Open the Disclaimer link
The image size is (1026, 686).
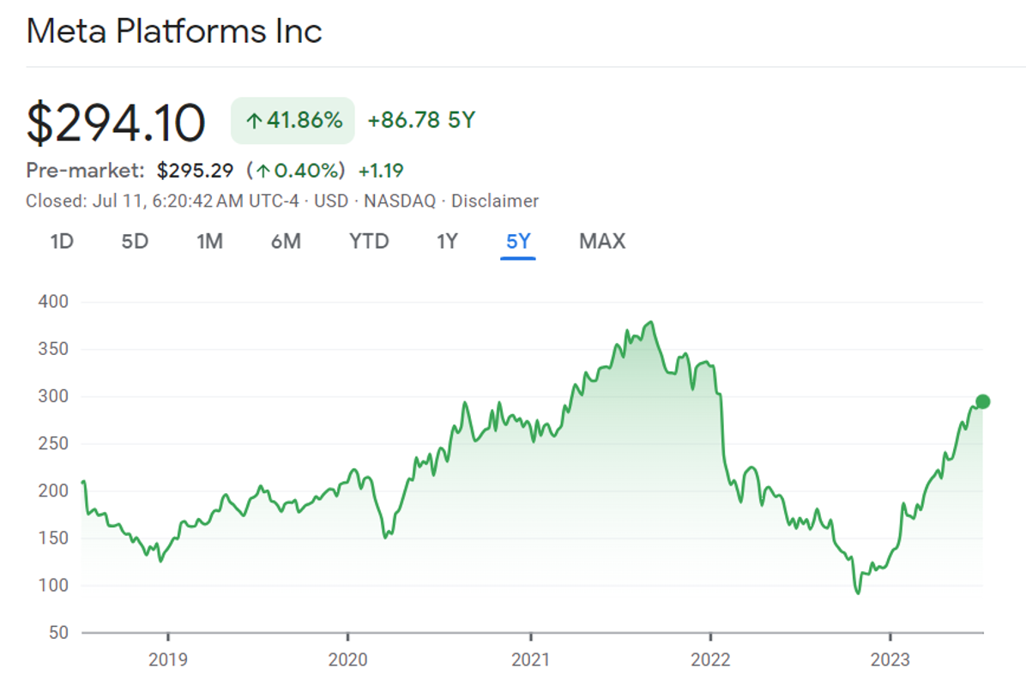[x=495, y=202]
